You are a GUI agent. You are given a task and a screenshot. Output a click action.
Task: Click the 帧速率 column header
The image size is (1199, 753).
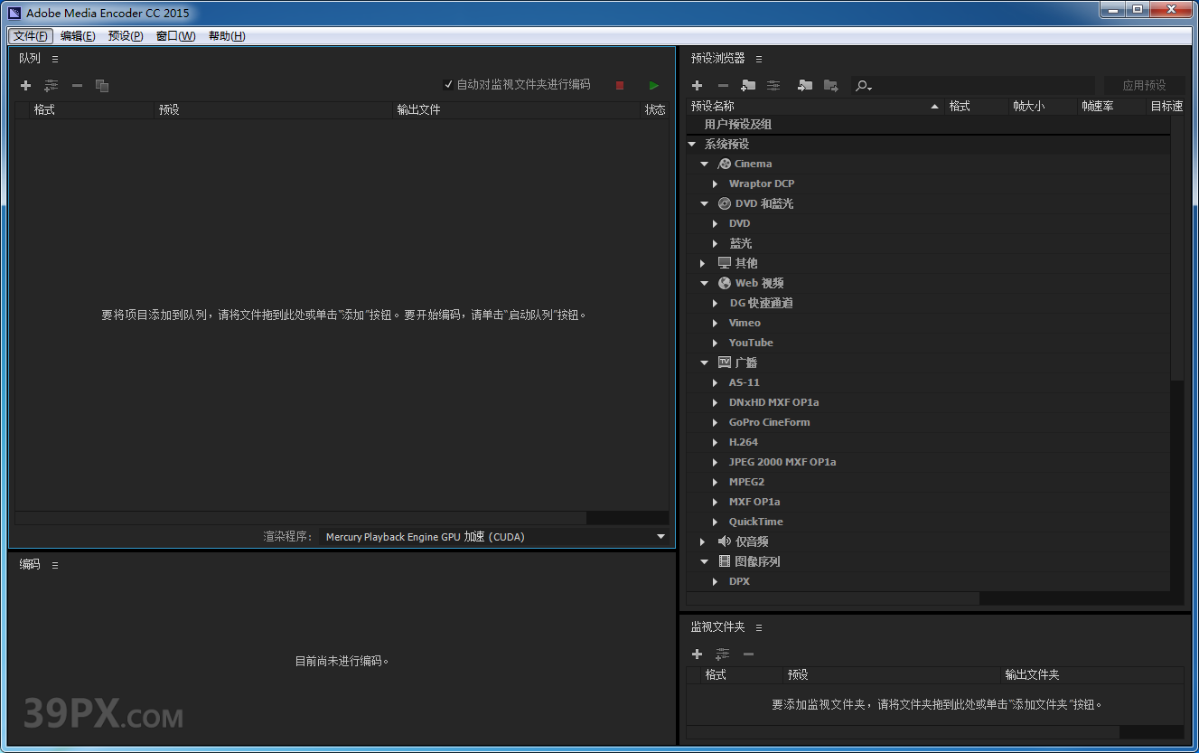pyautogui.click(x=1111, y=107)
